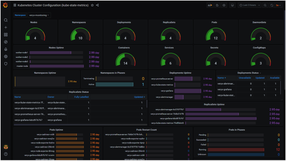Open the Grafana home logo
The height and width of the screenshot is (161, 286).
click(5, 5)
